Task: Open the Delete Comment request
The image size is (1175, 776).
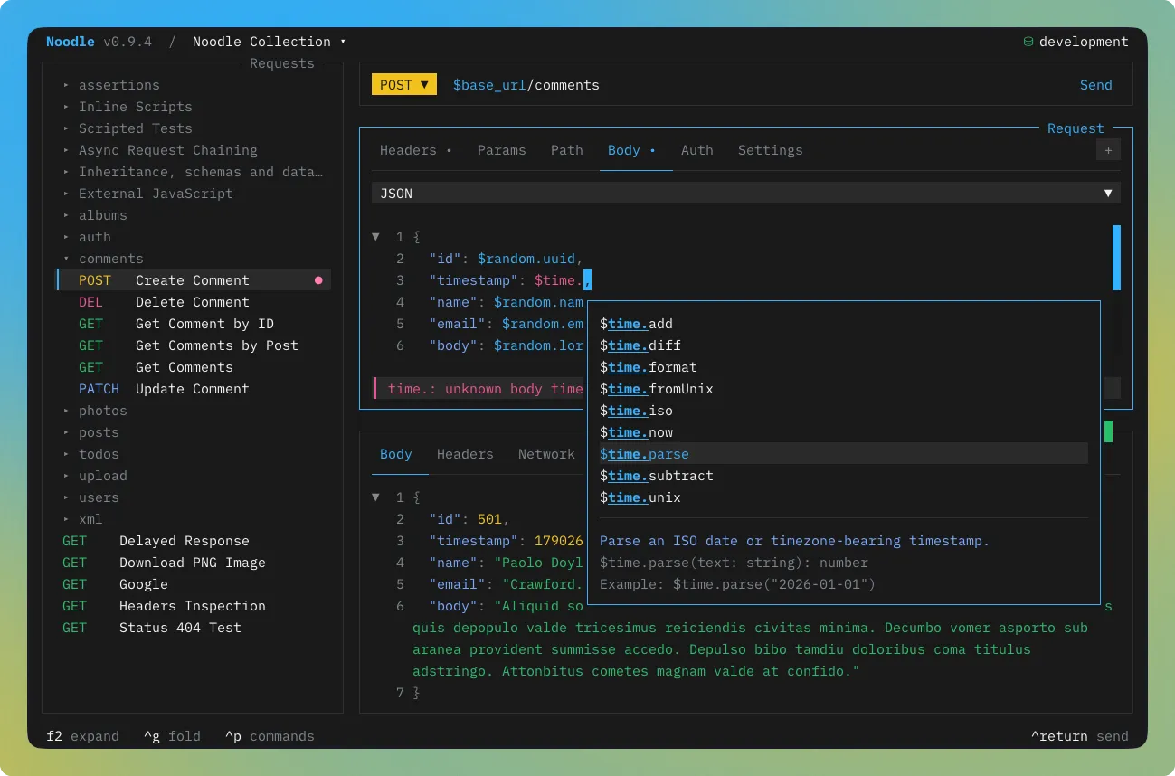Action: [x=194, y=302]
